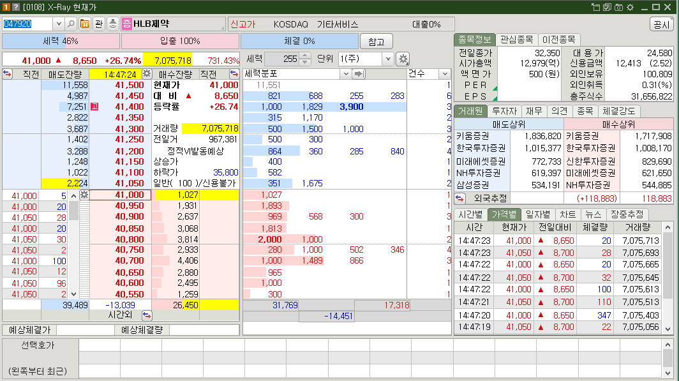Open the folder H history icon

coord(85,24)
